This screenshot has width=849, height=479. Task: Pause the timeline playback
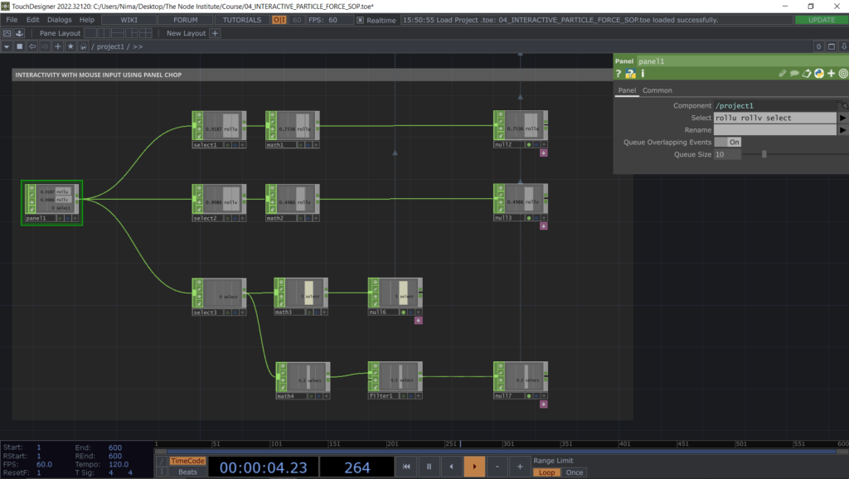[429, 467]
